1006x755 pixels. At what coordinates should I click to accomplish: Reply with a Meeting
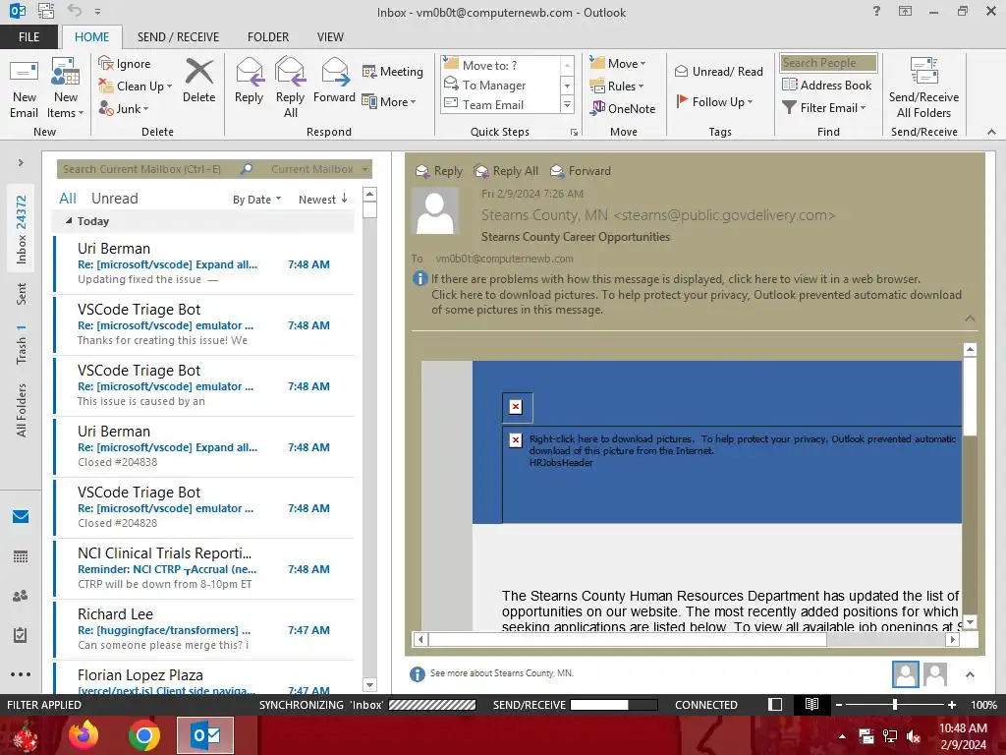click(x=393, y=71)
